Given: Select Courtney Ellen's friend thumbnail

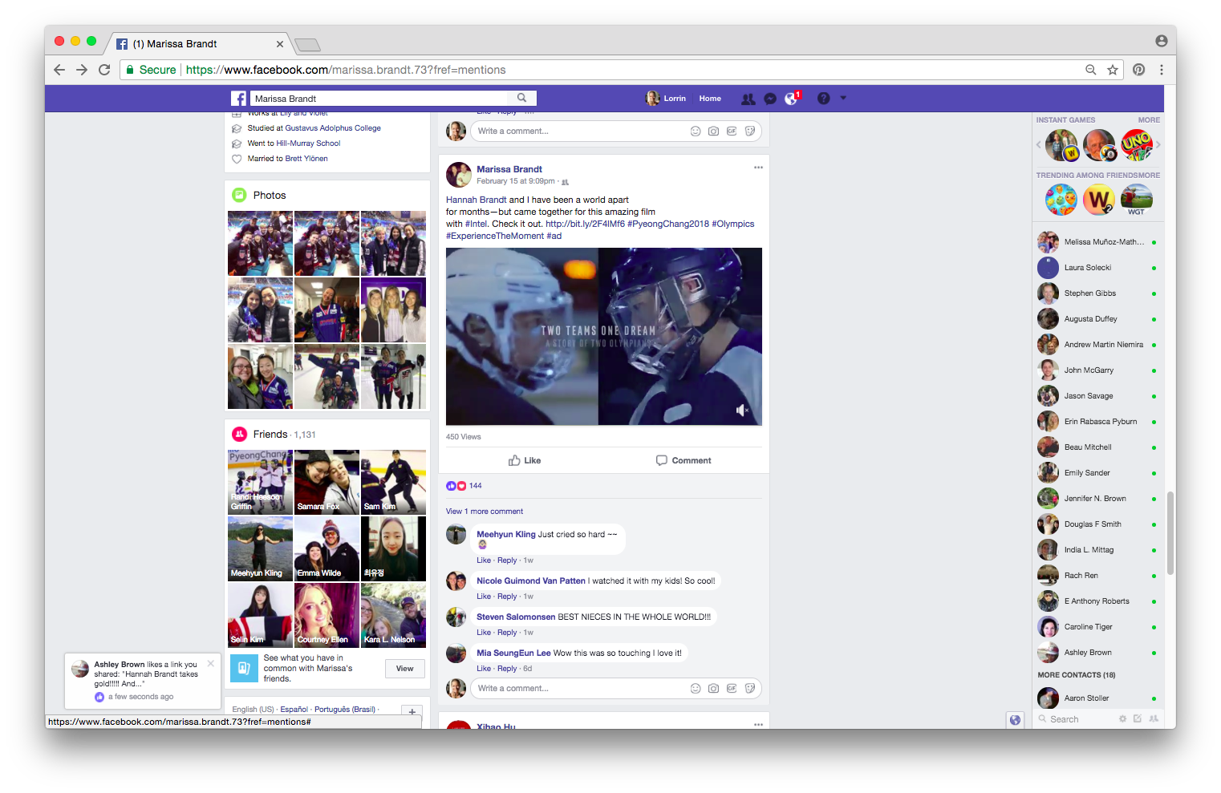Looking at the screenshot, I should (x=327, y=615).
